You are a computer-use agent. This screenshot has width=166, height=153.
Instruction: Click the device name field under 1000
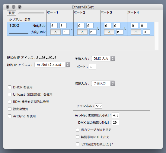tap(19, 32)
